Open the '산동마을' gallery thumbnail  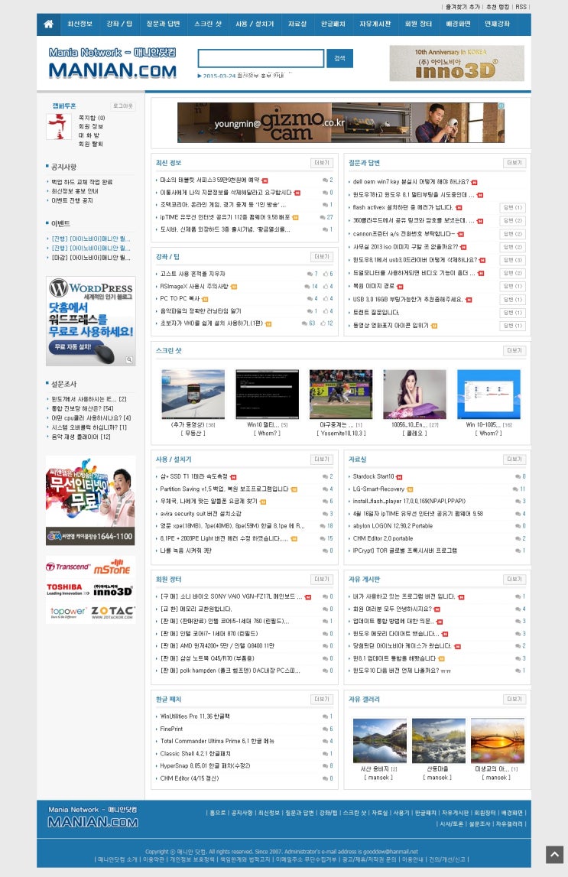click(x=438, y=741)
